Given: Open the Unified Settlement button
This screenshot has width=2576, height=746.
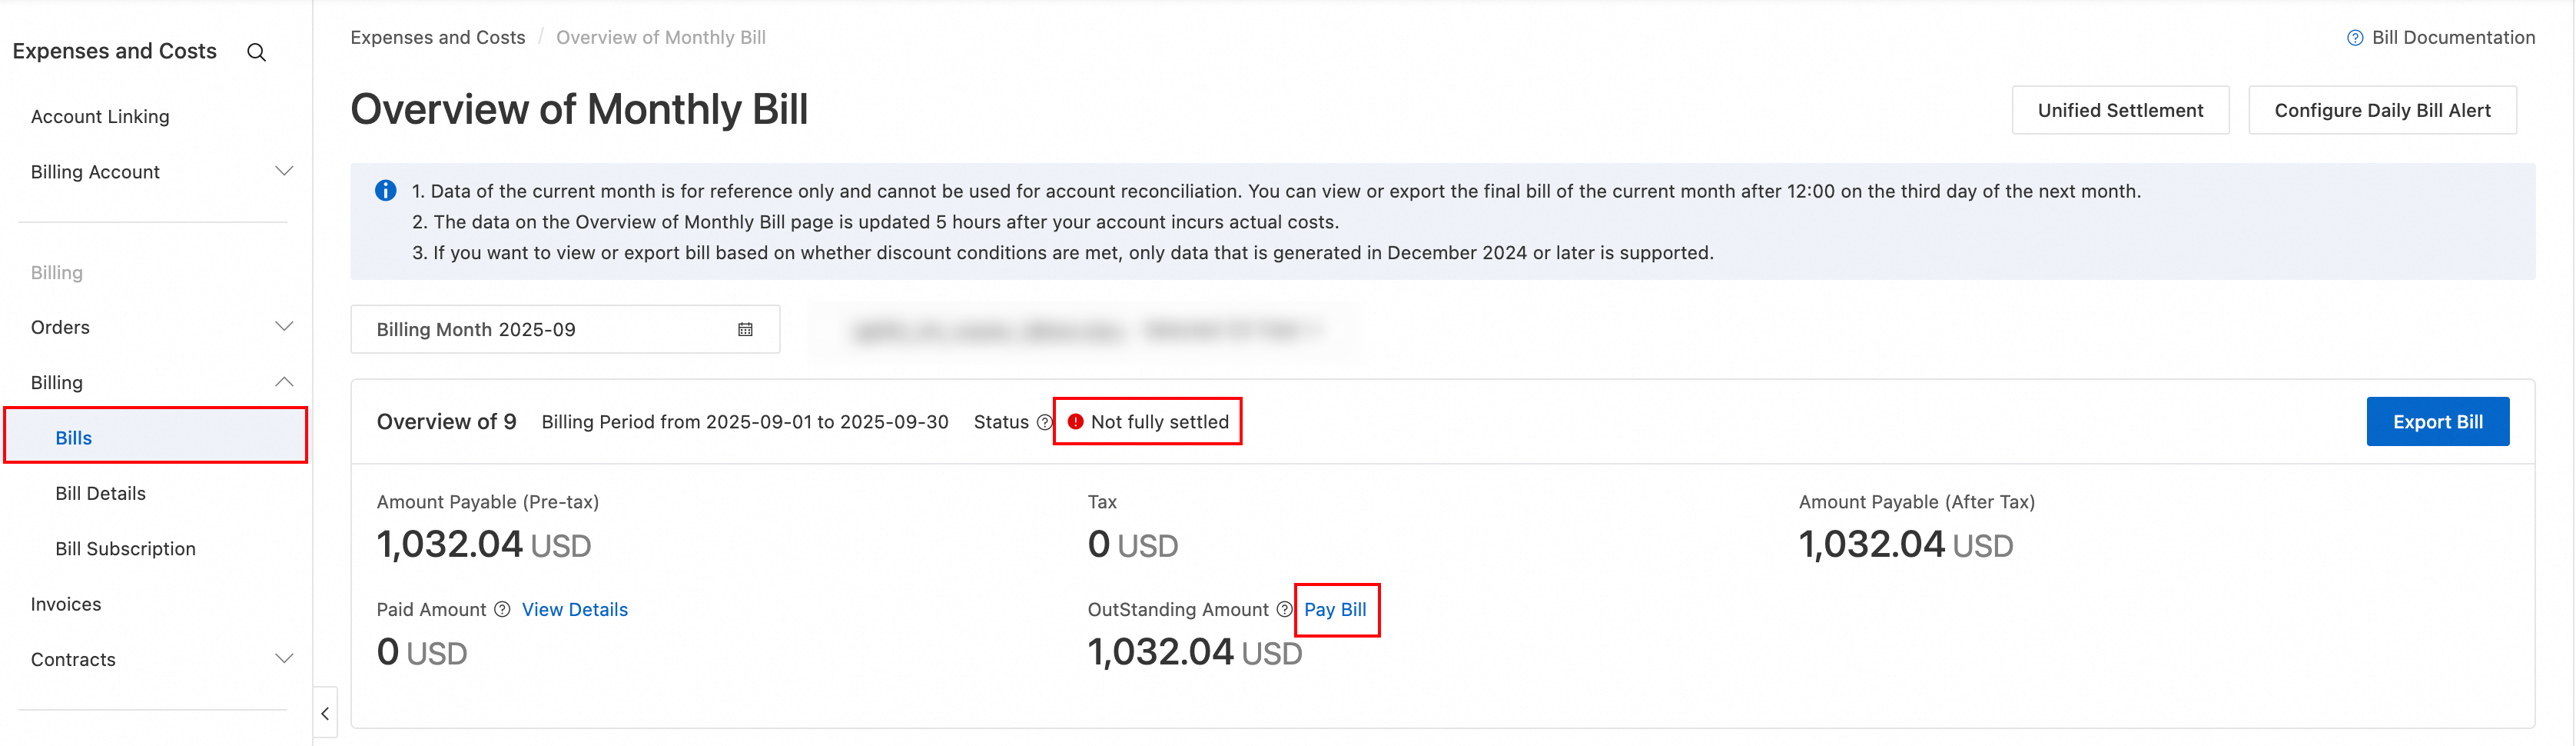Looking at the screenshot, I should coord(2120,110).
